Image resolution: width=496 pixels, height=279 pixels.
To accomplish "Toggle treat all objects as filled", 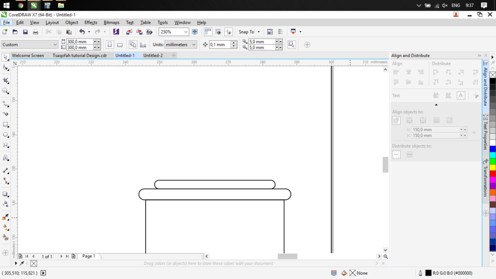I will coord(291,45).
